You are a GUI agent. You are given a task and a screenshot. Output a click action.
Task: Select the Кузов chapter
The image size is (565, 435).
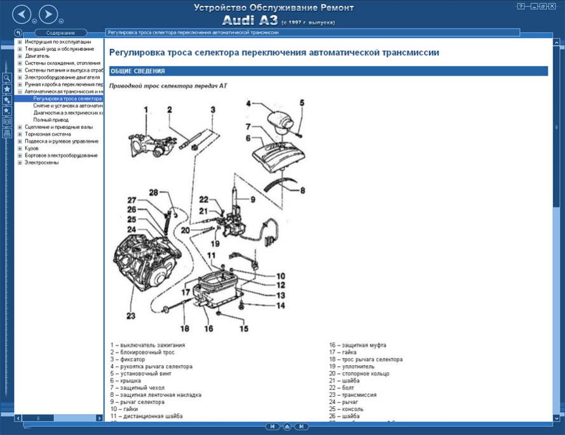(31, 149)
